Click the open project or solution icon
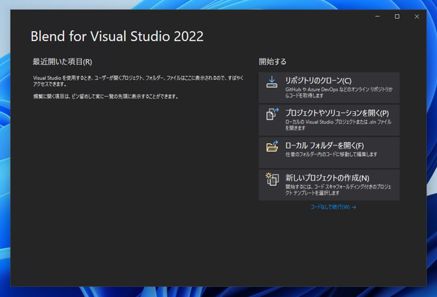This screenshot has width=437, height=297. click(x=272, y=114)
